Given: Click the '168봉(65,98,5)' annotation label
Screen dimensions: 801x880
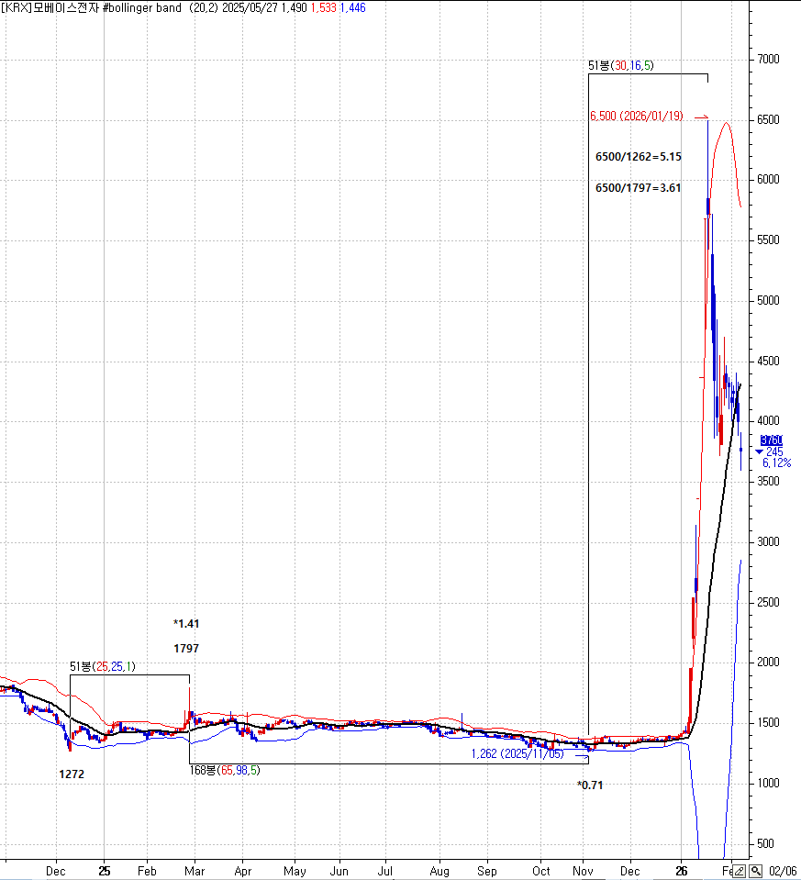Looking at the screenshot, I should point(224,770).
